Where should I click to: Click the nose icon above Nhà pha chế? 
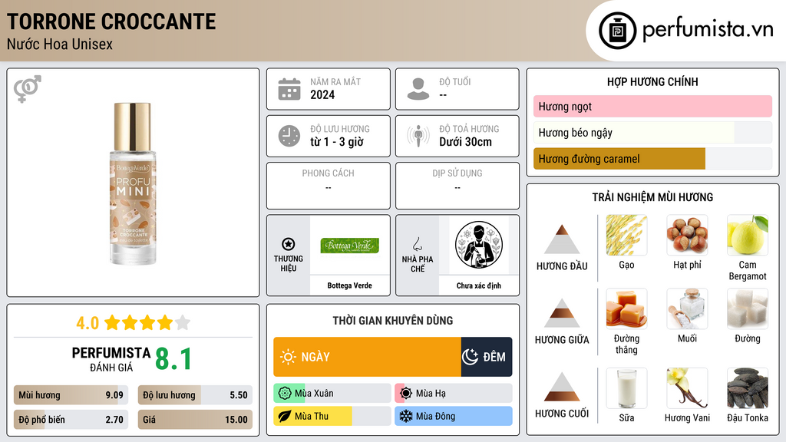tap(417, 244)
